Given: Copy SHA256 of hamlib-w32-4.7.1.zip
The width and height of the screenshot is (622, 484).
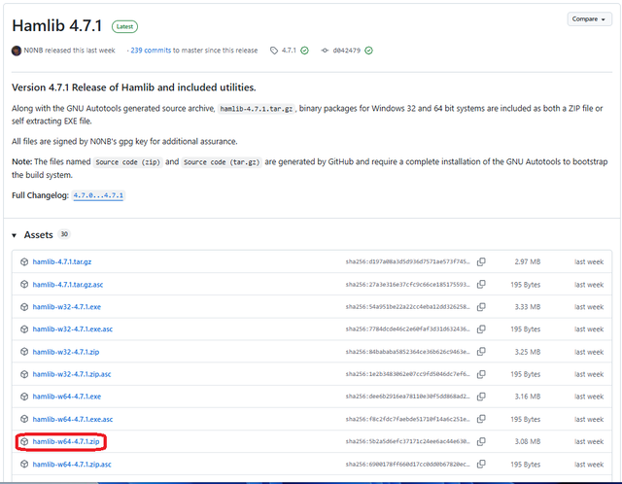Looking at the screenshot, I should coord(481,352).
